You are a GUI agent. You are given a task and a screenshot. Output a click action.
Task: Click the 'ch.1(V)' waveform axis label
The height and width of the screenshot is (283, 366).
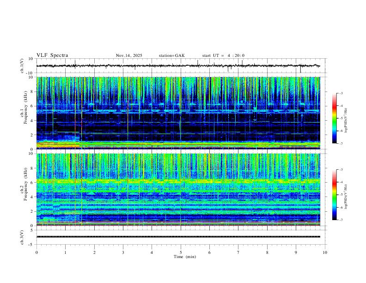(22, 66)
